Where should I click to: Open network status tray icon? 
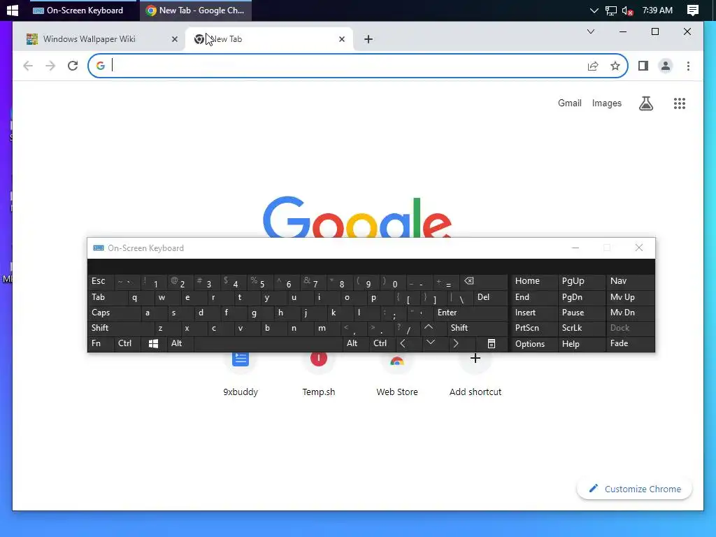click(x=611, y=10)
